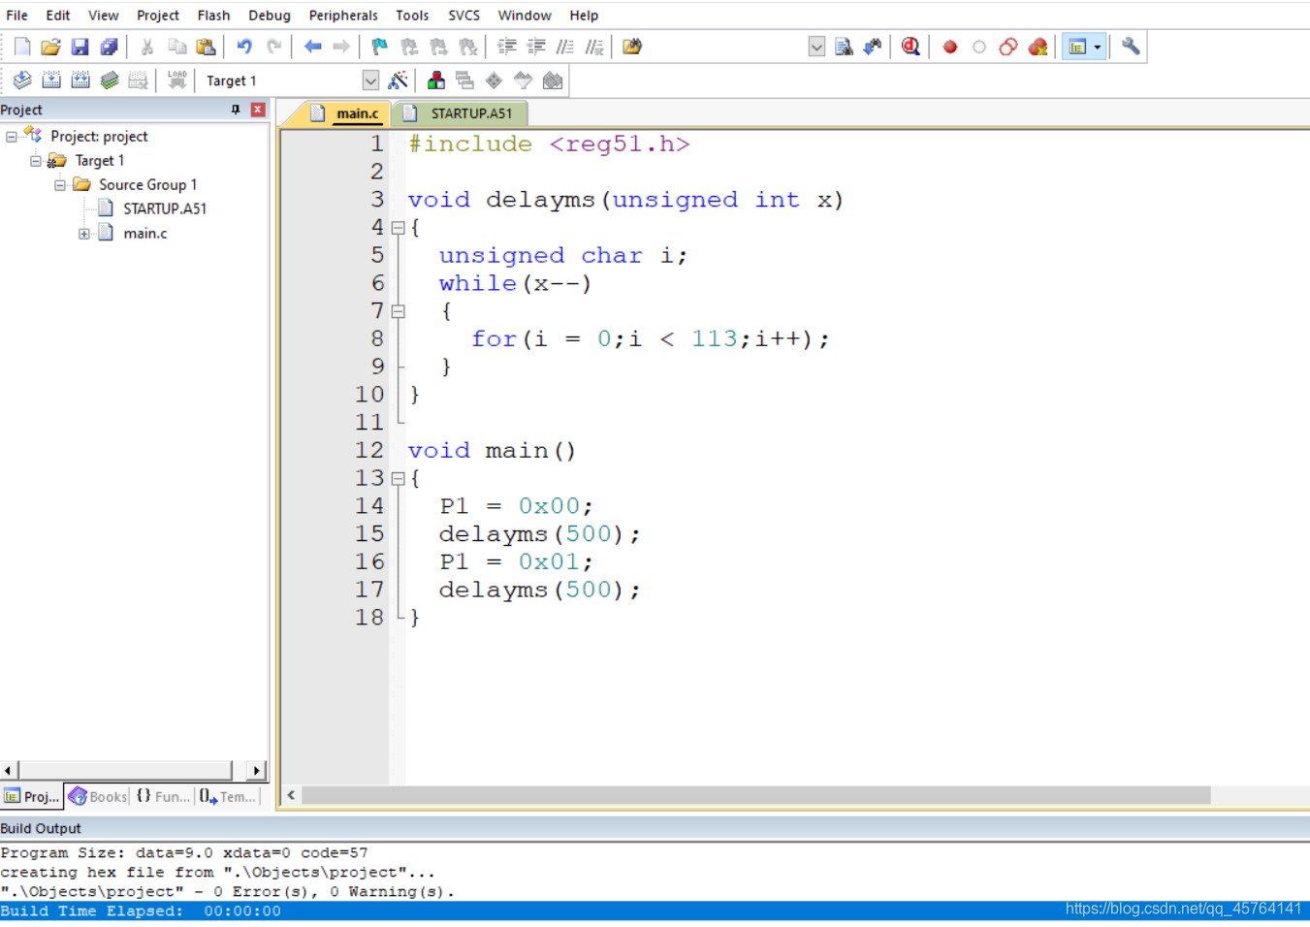Unindent the selected lines
The image size is (1310, 927).
point(536,47)
